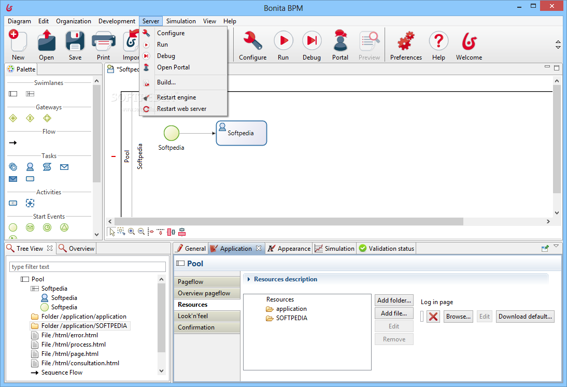Select the subprocess event icon (dashed plus)
This screenshot has width=567, height=387.
pos(30,203)
